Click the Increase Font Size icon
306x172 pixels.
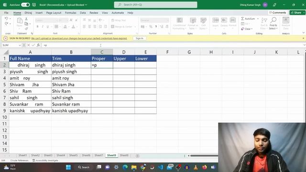[x=71, y=20]
